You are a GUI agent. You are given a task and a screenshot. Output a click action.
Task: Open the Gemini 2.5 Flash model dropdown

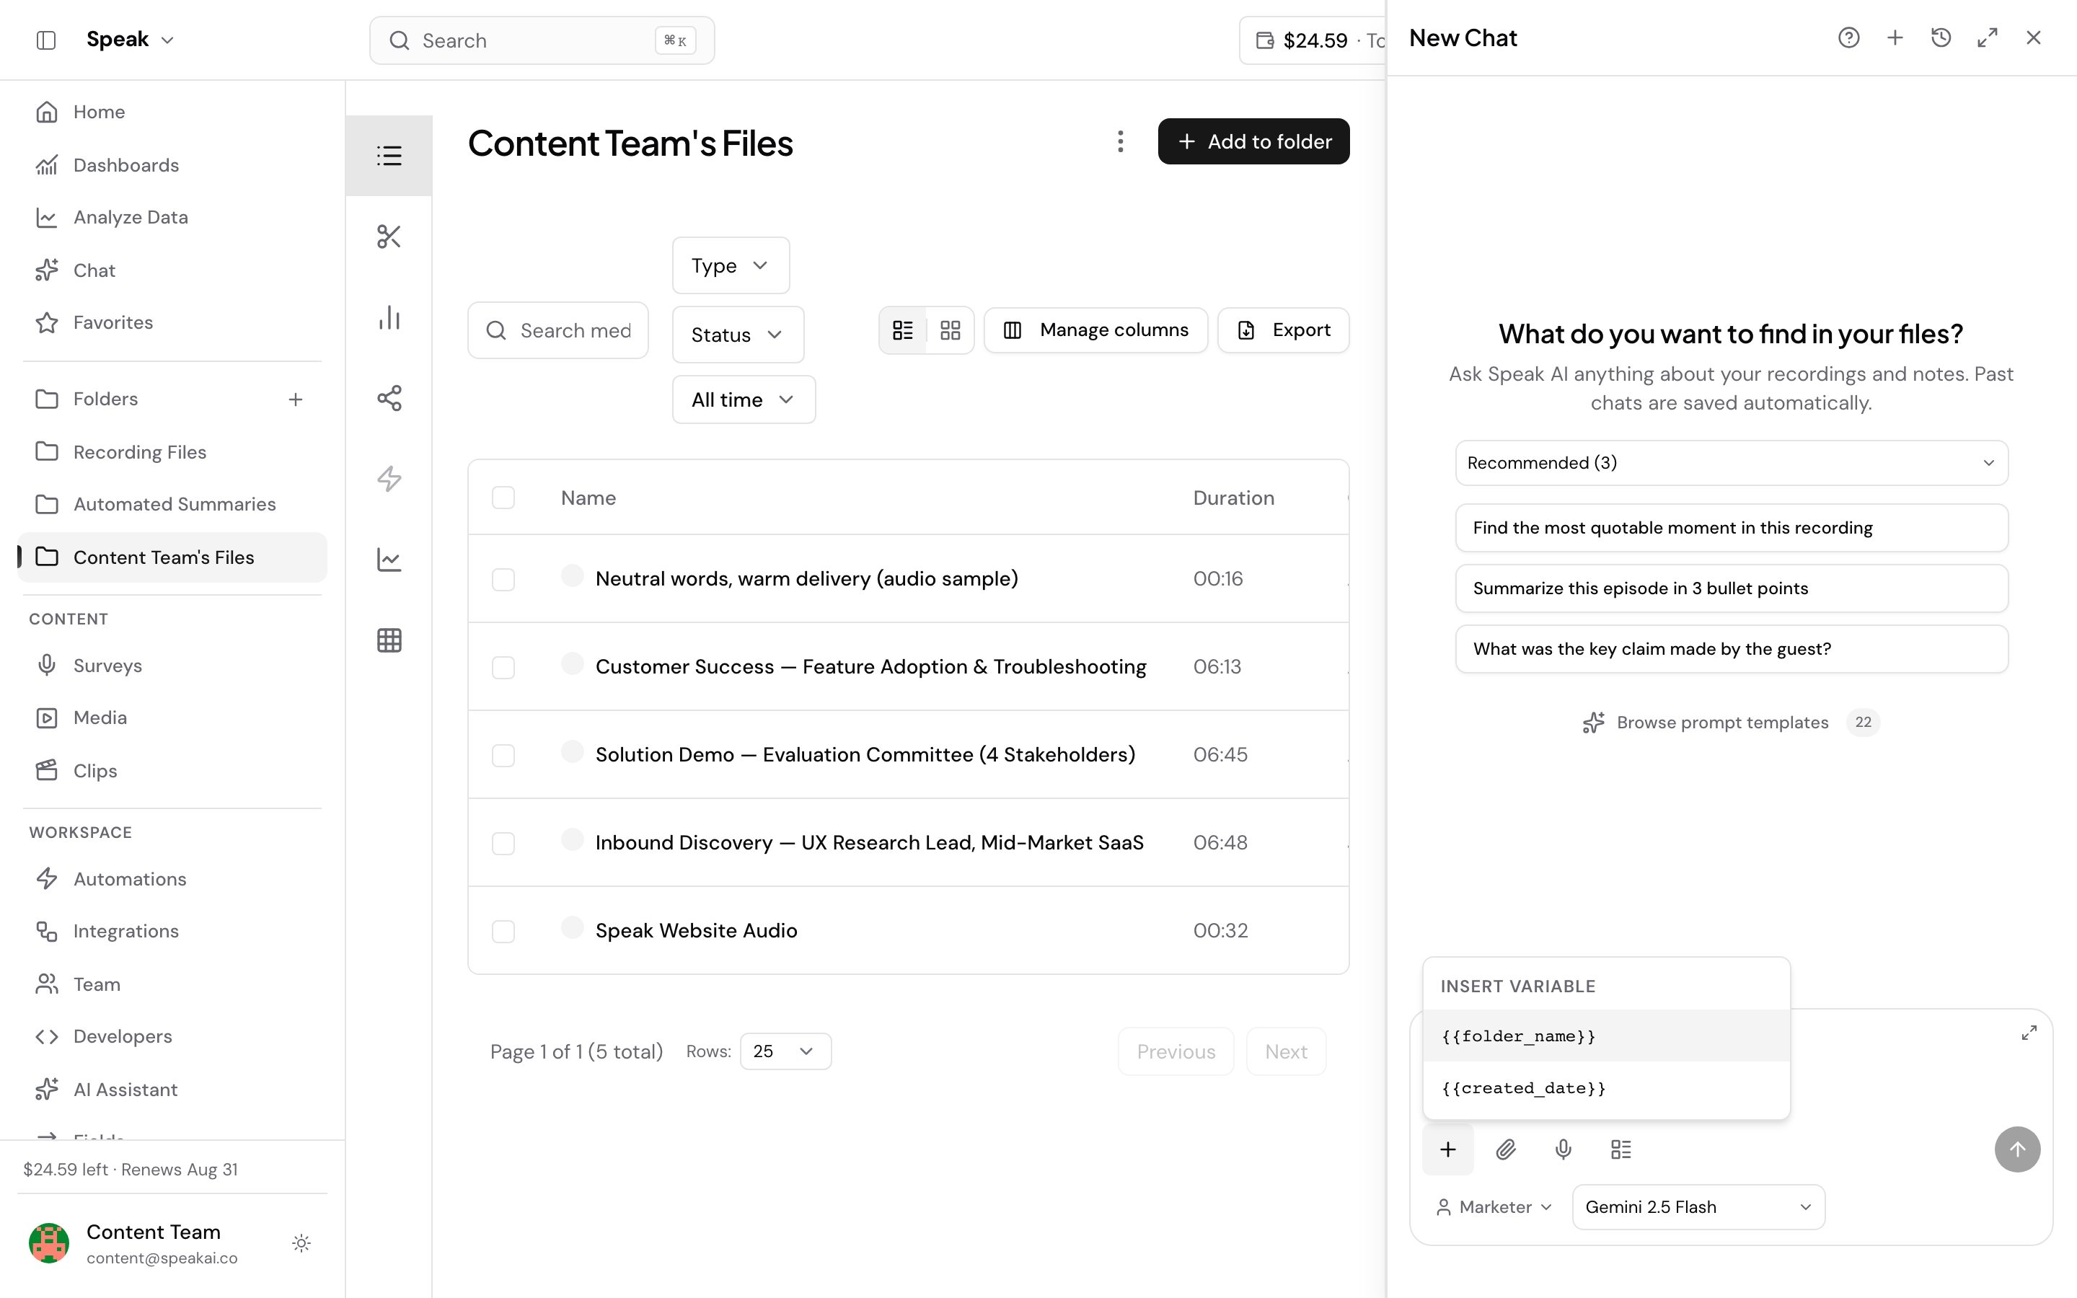(1698, 1207)
